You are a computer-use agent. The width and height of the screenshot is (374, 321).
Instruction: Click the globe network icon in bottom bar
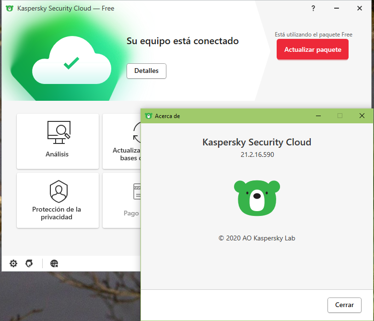(54, 263)
